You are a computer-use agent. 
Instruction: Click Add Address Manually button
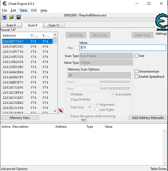148,118
